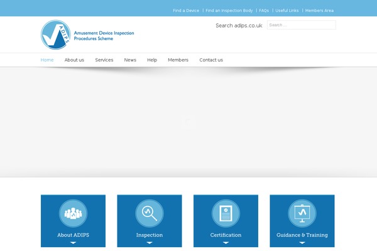Click the ADIPS checkmark logo
This screenshot has height=251, width=377.
(57, 35)
